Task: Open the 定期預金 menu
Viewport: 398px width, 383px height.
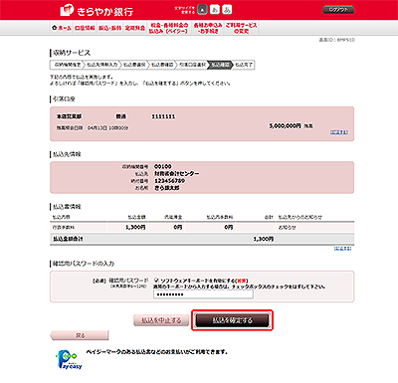Action: click(135, 28)
